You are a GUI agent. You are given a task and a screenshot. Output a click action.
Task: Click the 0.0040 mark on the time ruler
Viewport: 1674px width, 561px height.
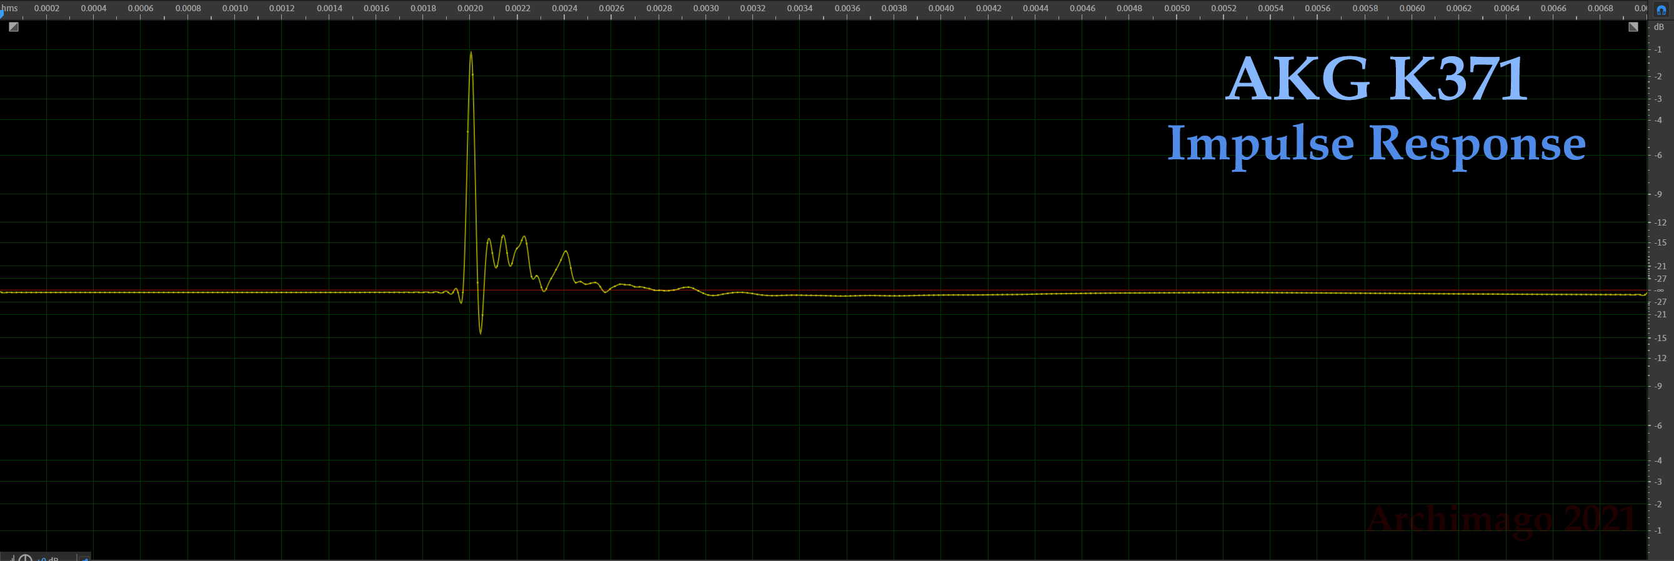pyautogui.click(x=941, y=9)
